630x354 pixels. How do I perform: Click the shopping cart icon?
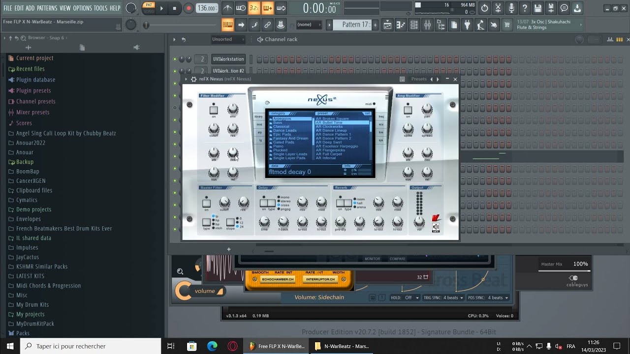(x=507, y=25)
